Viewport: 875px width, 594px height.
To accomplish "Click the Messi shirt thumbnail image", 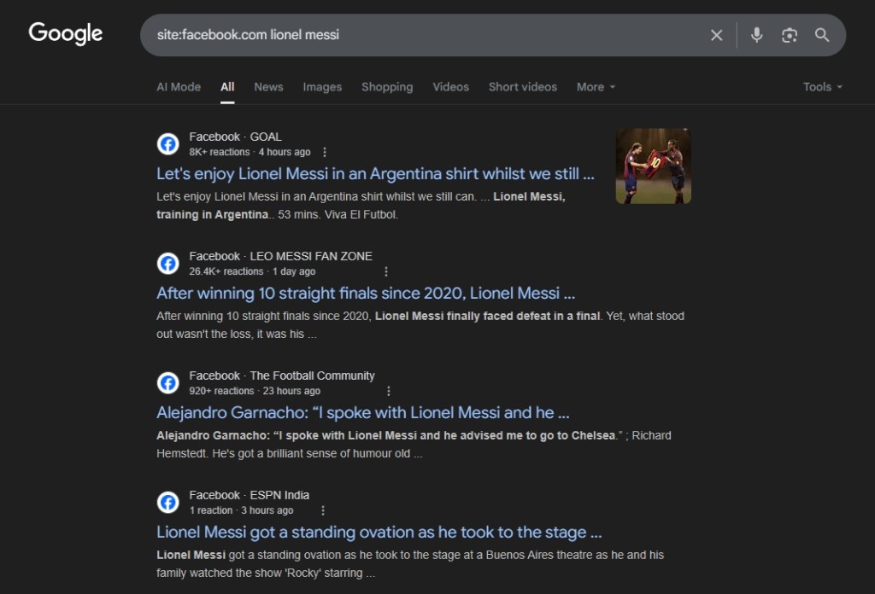I will (654, 166).
